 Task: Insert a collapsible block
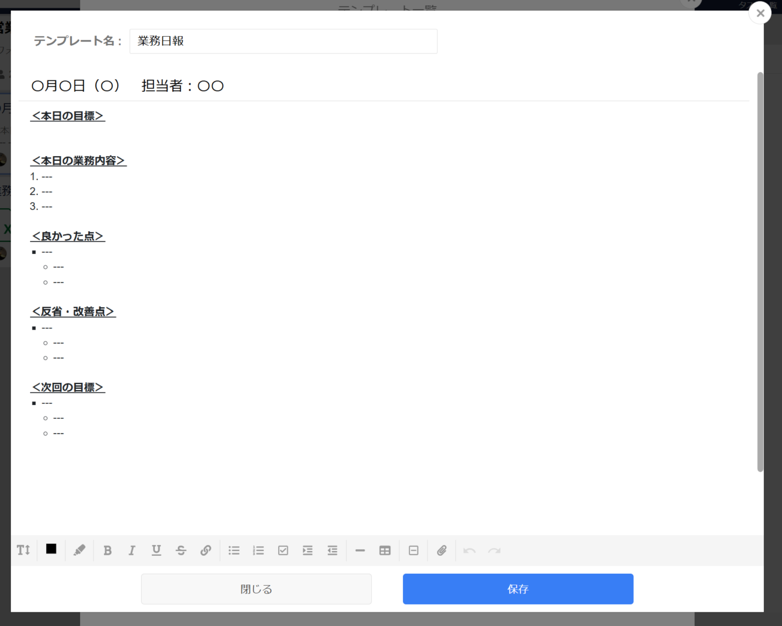click(x=413, y=550)
